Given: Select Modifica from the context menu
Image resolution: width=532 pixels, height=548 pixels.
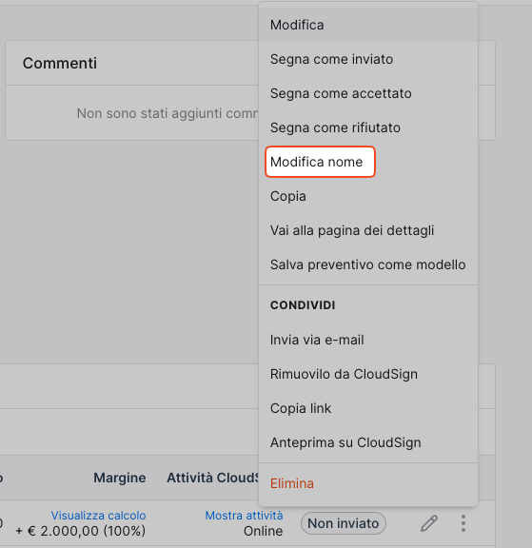Looking at the screenshot, I should (368, 25).
